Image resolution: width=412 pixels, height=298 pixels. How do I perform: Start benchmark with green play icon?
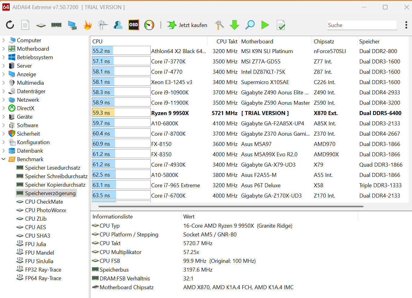[265, 25]
